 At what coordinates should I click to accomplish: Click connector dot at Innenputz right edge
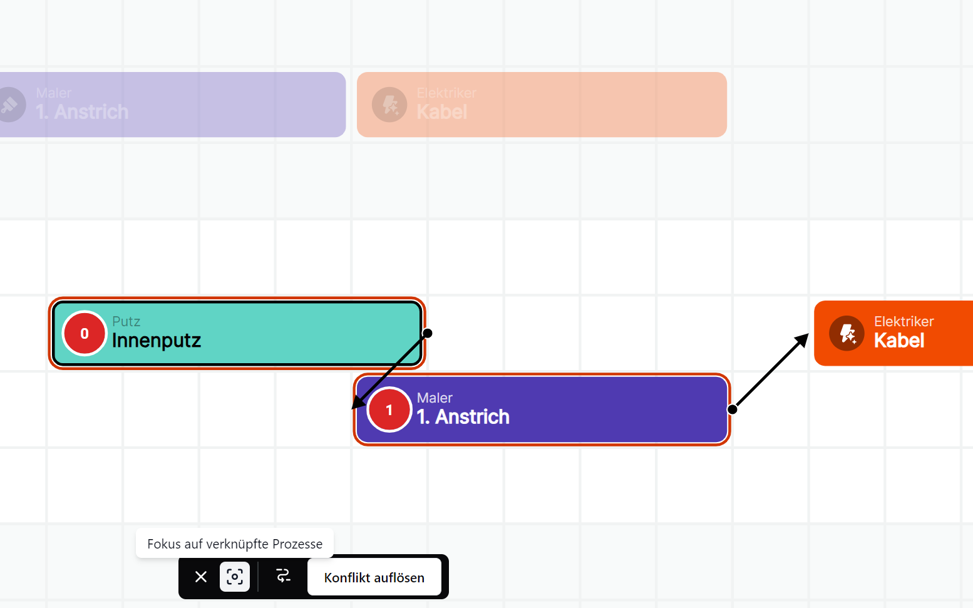click(x=428, y=333)
